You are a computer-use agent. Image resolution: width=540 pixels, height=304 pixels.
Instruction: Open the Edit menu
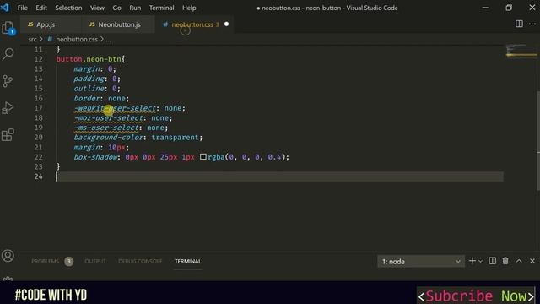pos(41,8)
